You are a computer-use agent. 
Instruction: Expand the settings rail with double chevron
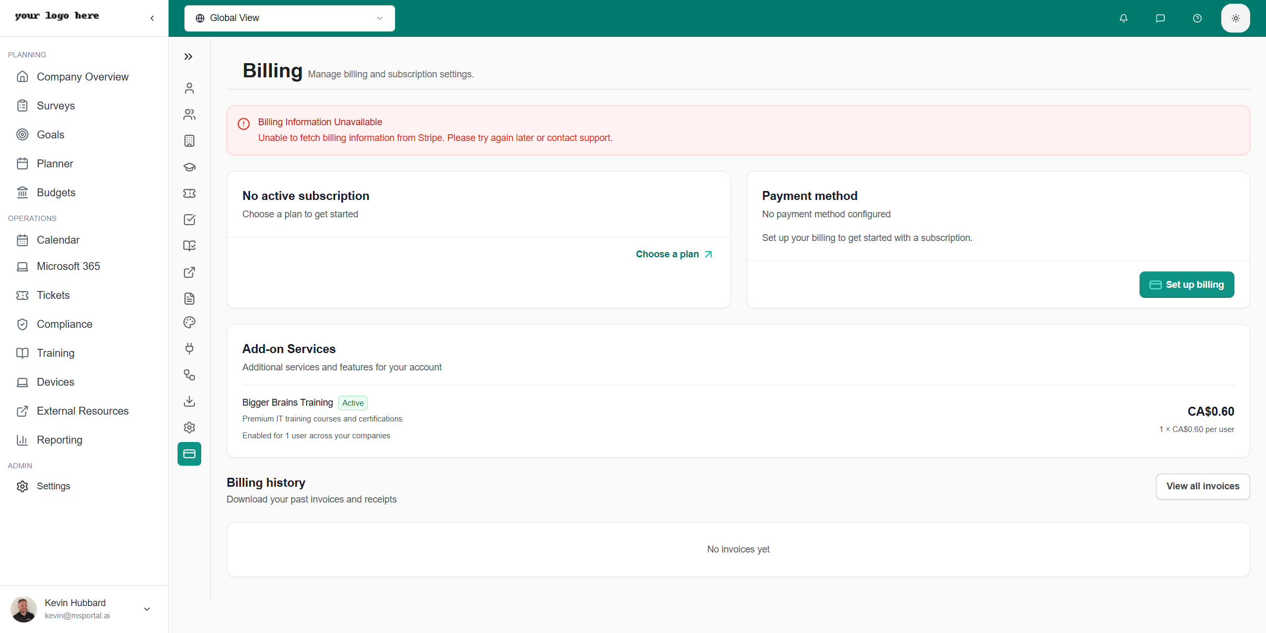pyautogui.click(x=188, y=57)
